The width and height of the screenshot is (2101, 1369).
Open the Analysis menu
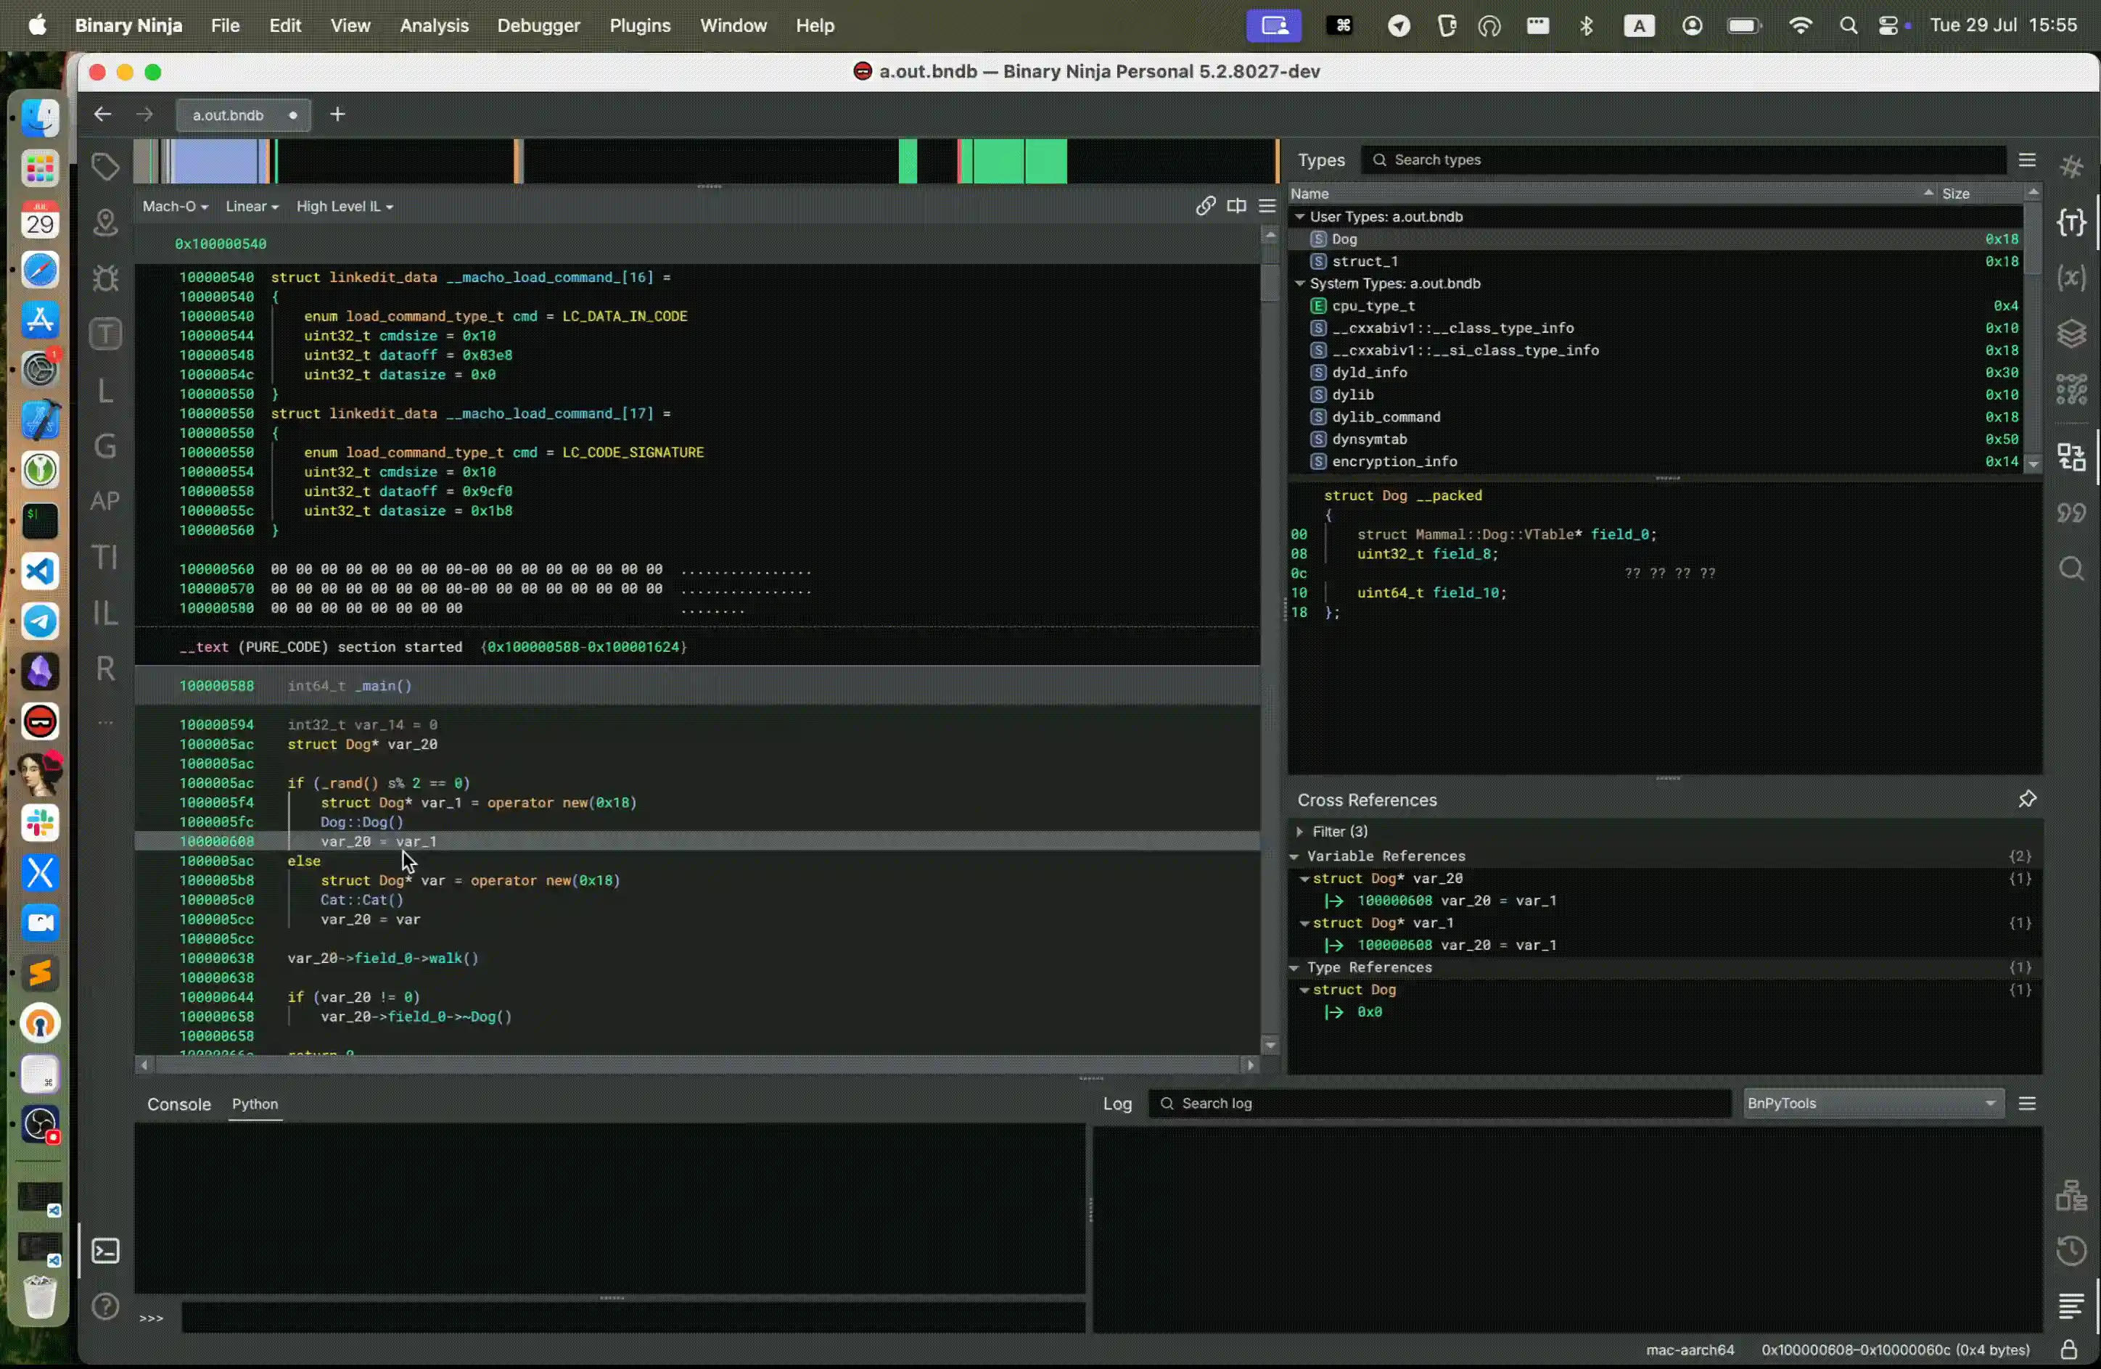click(433, 25)
